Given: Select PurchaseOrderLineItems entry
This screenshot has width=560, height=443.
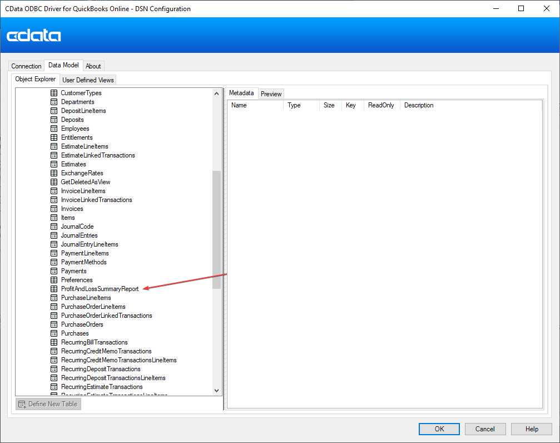Looking at the screenshot, I should pyautogui.click(x=93, y=307).
